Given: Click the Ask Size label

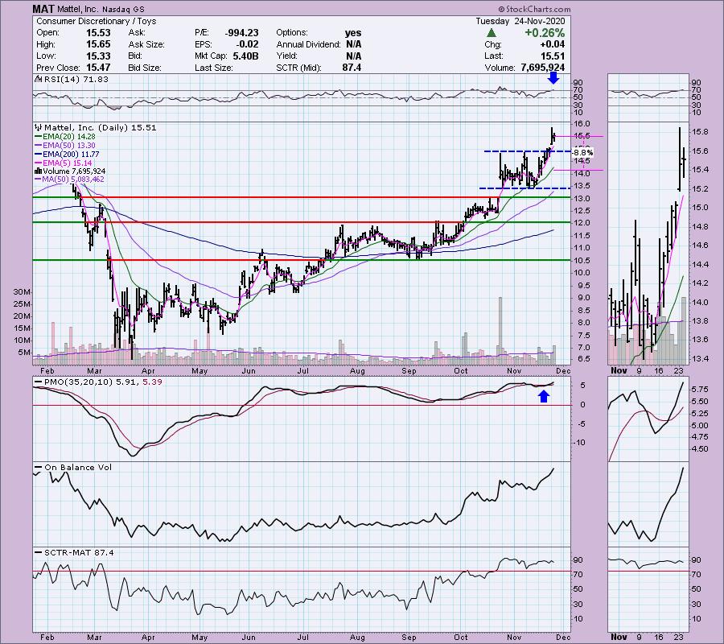Looking at the screenshot, I should (x=146, y=44).
